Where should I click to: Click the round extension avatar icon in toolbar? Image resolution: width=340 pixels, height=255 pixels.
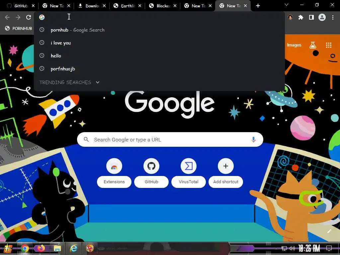(x=290, y=17)
